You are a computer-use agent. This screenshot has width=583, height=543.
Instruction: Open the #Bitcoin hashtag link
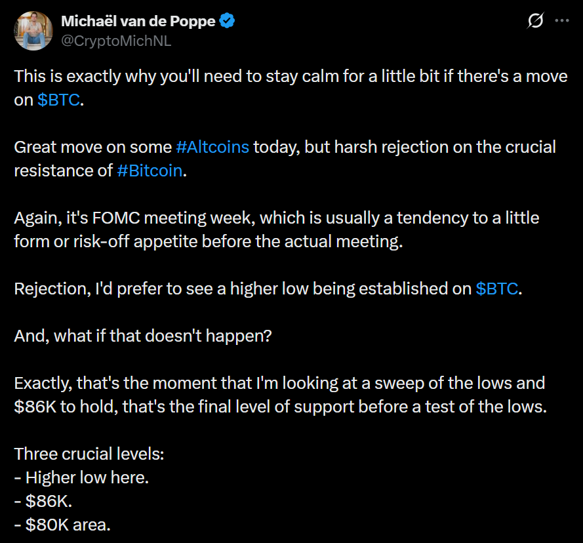pos(150,171)
